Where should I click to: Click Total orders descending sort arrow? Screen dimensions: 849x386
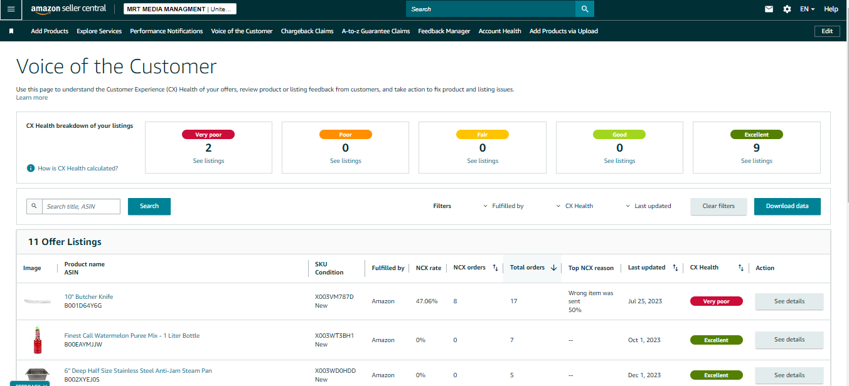pos(553,268)
